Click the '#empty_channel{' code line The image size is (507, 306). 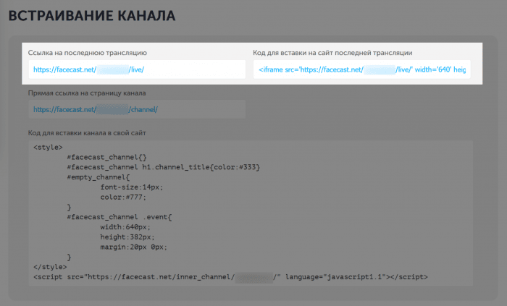[x=99, y=177]
